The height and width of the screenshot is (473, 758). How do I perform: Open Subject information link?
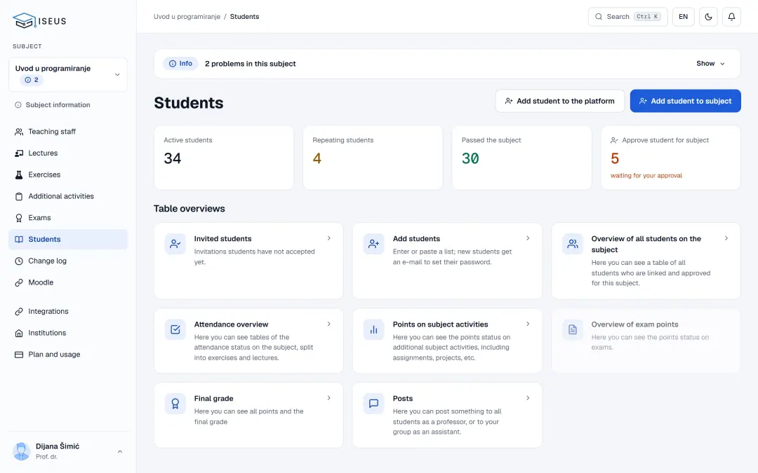52,104
